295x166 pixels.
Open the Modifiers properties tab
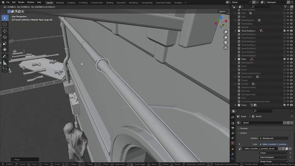point(233,154)
